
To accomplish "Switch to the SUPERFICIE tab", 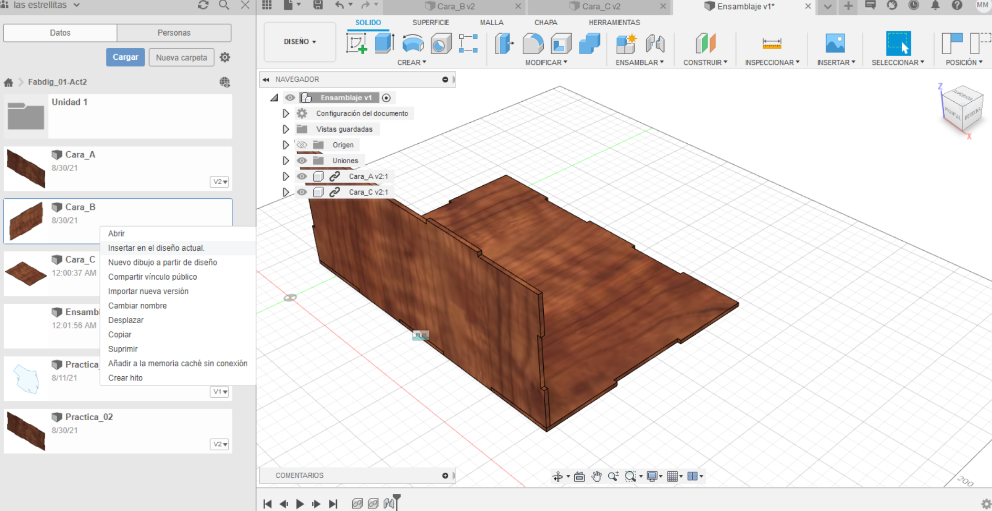I will point(430,23).
